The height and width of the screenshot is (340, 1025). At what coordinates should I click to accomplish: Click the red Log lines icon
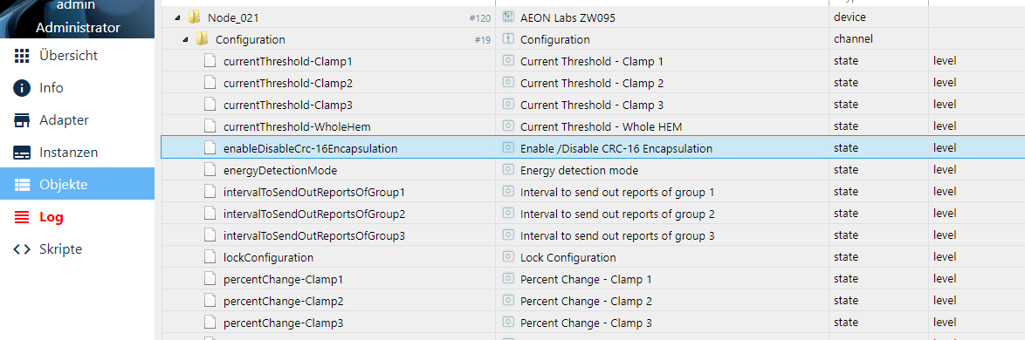[22, 217]
